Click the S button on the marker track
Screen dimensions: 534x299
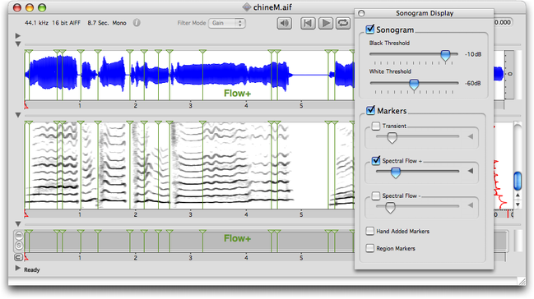pos(19,246)
